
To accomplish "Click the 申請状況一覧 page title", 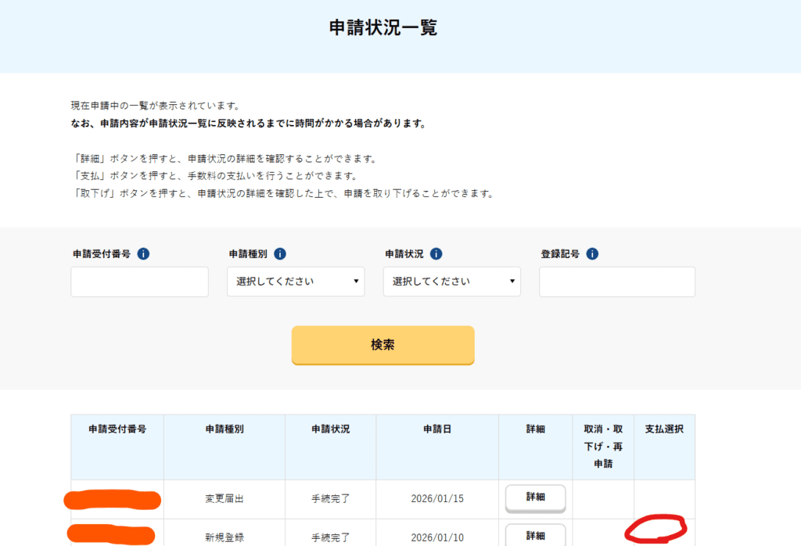I will point(383,29).
